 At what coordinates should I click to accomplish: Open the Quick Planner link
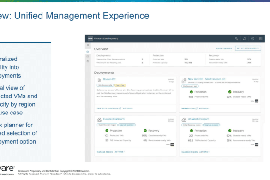(224, 48)
